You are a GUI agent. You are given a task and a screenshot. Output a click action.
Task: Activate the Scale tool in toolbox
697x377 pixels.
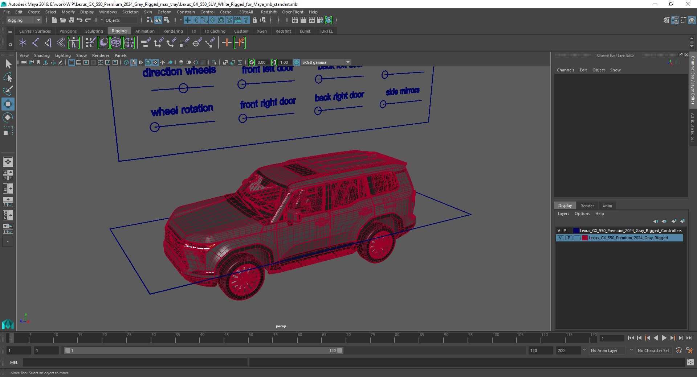coord(8,131)
